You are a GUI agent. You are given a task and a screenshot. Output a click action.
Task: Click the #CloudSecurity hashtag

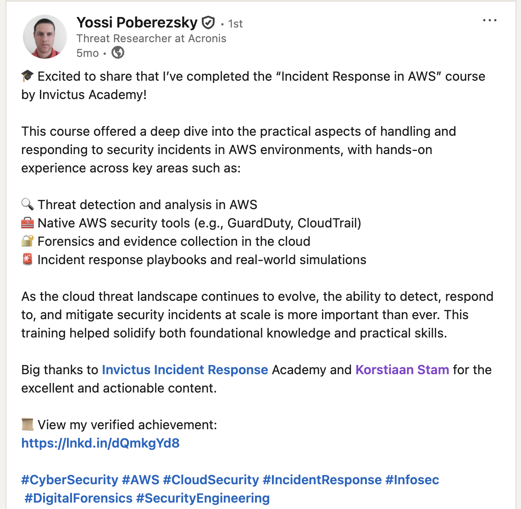[211, 480]
